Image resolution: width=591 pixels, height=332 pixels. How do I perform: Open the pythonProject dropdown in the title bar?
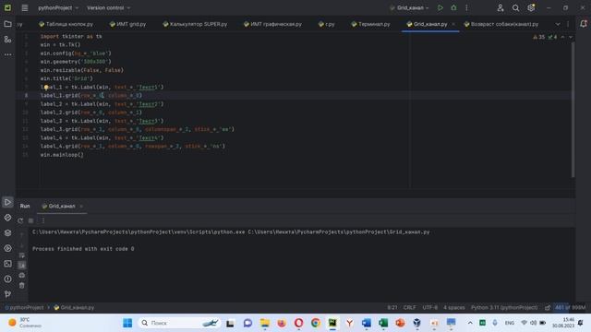tap(58, 7)
